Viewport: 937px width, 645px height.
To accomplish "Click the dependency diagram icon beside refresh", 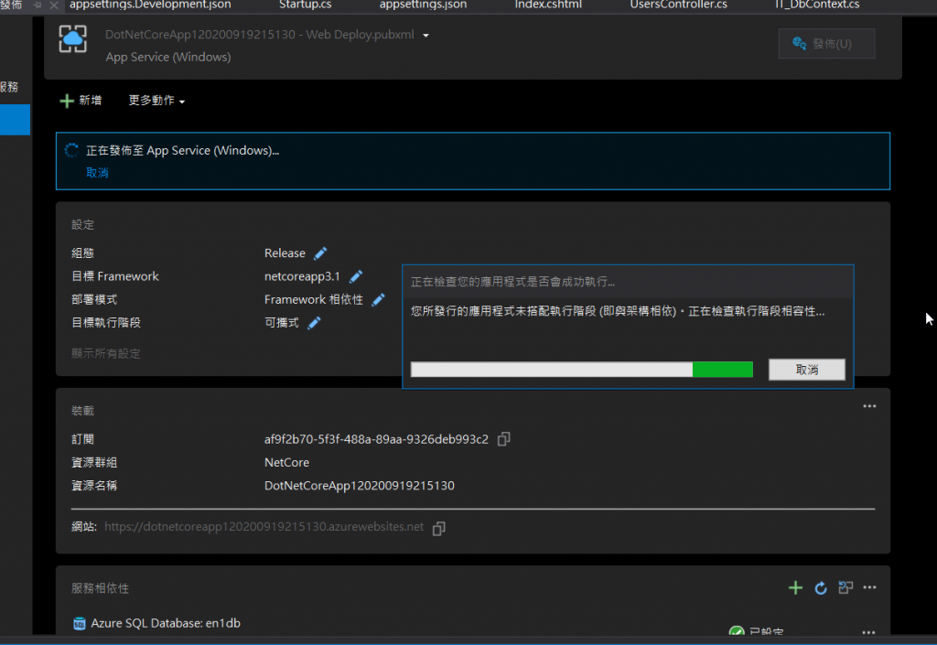I will pos(845,587).
